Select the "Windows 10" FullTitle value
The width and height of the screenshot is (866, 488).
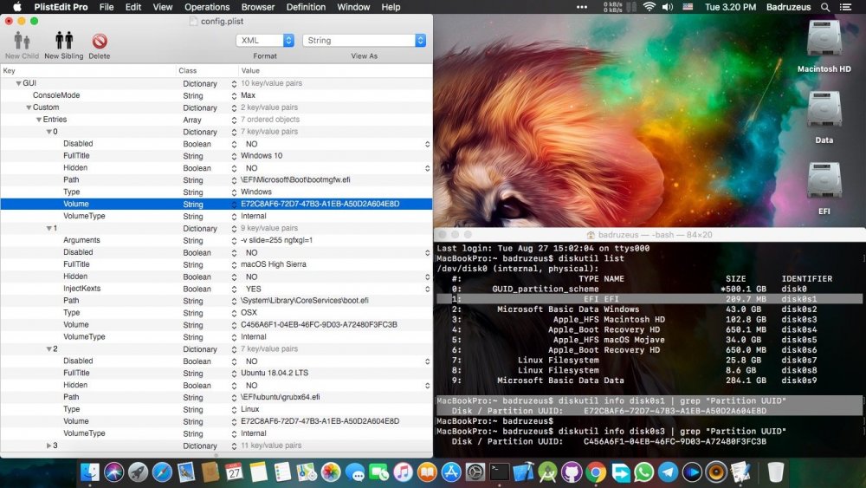[262, 156]
